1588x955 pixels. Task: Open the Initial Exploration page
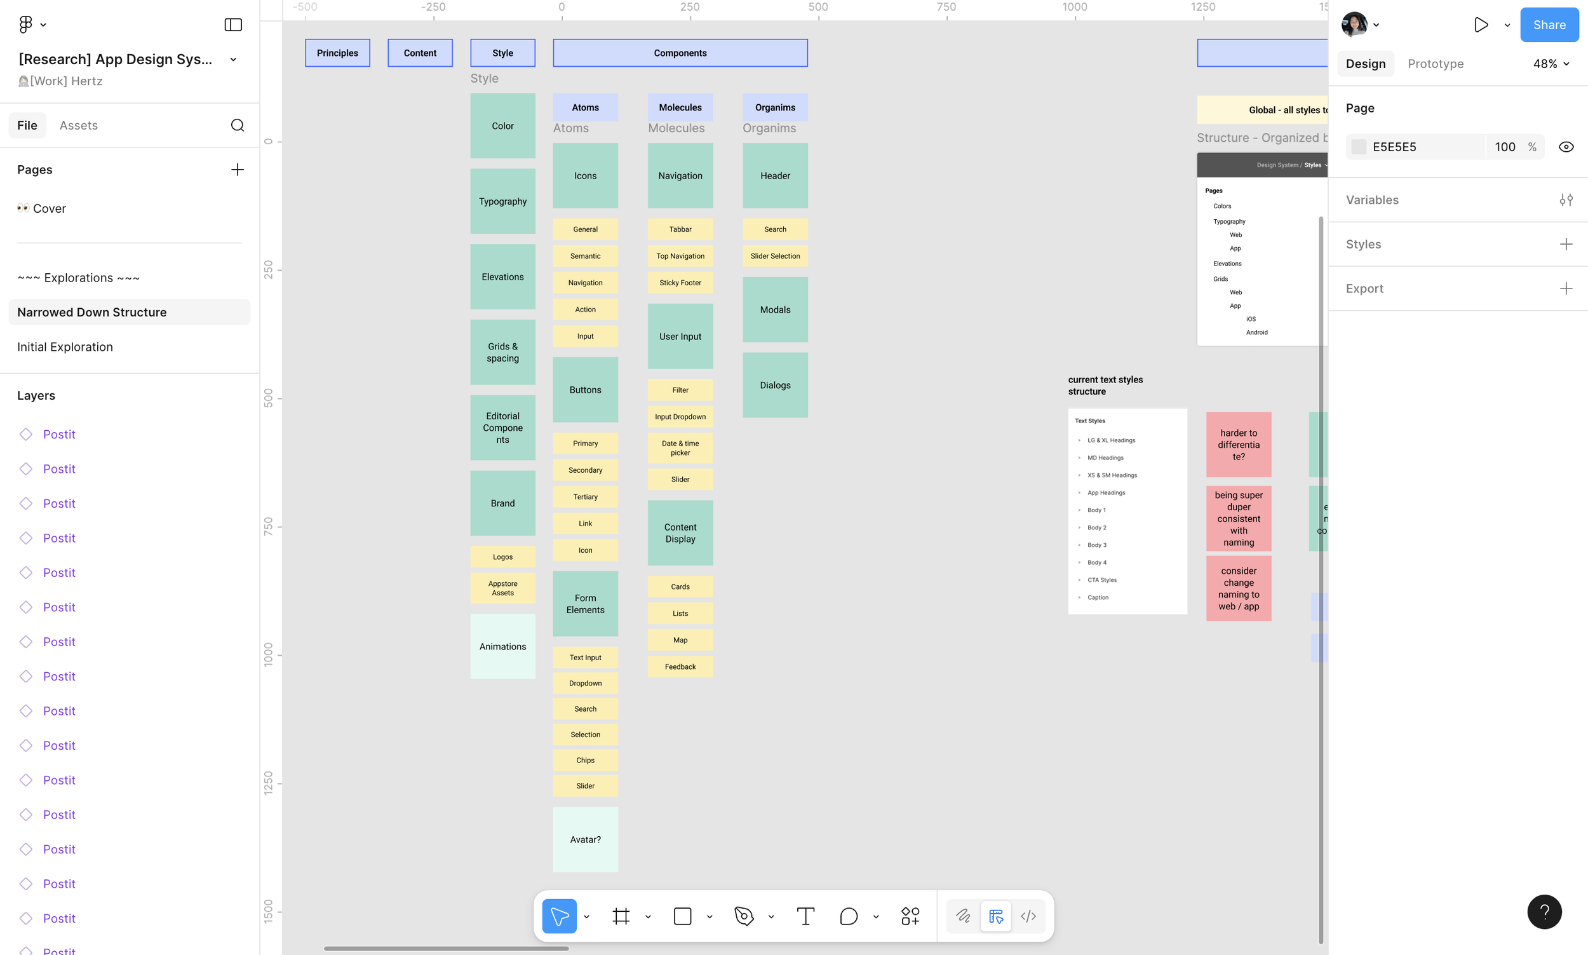coord(65,347)
